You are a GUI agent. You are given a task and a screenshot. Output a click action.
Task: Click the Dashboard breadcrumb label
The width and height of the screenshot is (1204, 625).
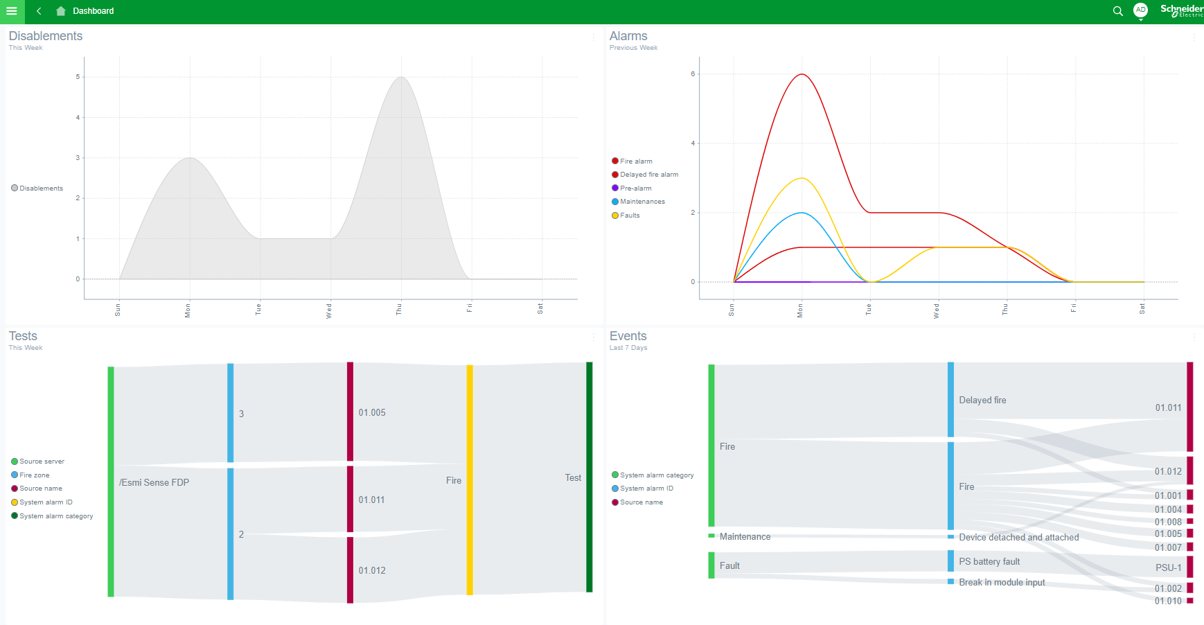[x=94, y=11]
